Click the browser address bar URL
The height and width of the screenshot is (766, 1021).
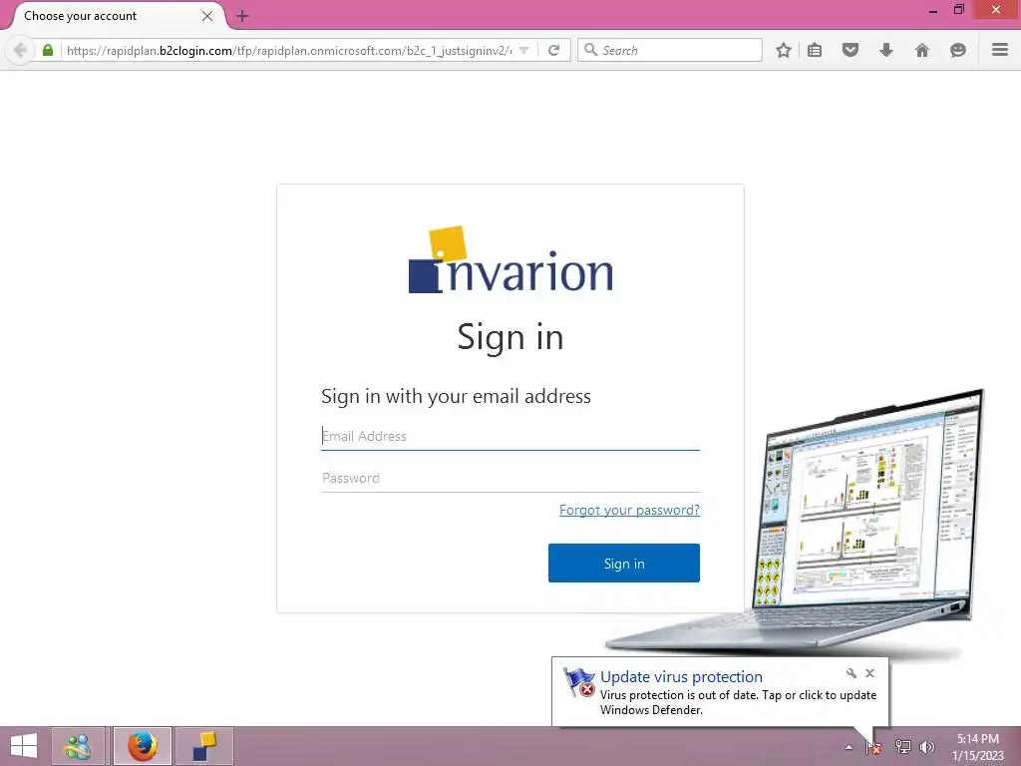(289, 50)
